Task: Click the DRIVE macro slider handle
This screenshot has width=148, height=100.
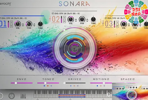Action: click(64, 83)
